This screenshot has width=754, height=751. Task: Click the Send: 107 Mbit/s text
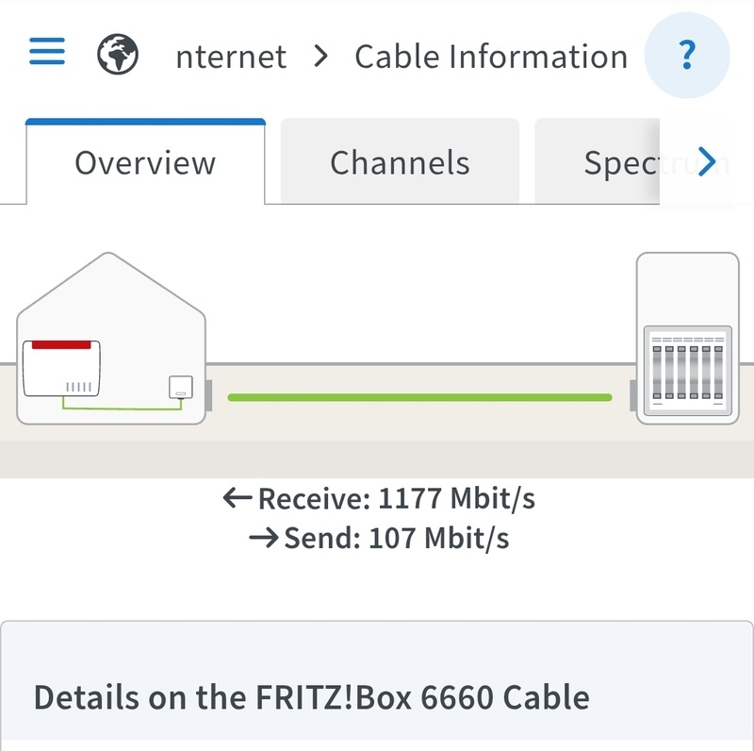pos(397,538)
